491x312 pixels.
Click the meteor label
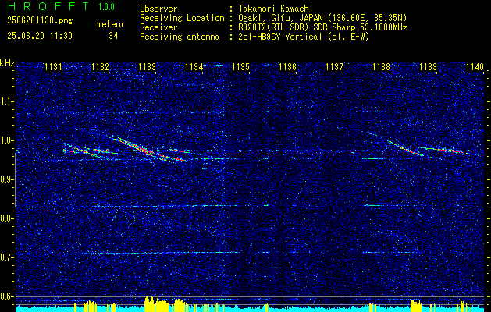[x=111, y=24]
